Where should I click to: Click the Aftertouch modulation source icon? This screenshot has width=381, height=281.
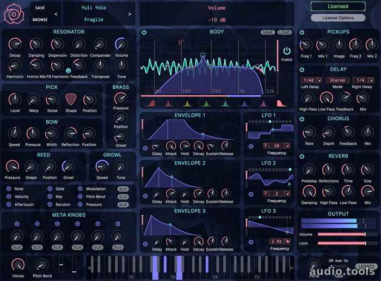click(x=9, y=205)
